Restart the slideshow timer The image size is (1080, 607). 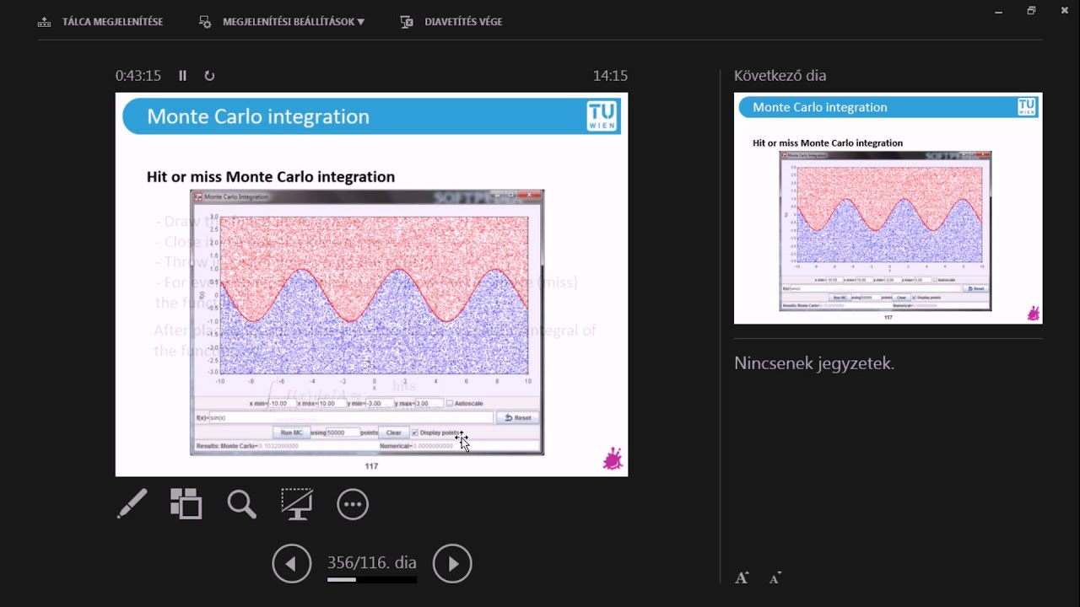coord(209,76)
